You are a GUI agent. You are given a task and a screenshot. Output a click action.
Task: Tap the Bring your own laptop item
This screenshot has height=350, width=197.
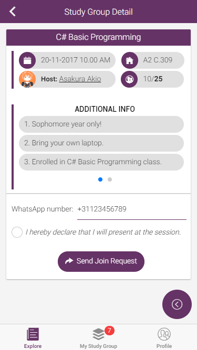[x=101, y=143]
